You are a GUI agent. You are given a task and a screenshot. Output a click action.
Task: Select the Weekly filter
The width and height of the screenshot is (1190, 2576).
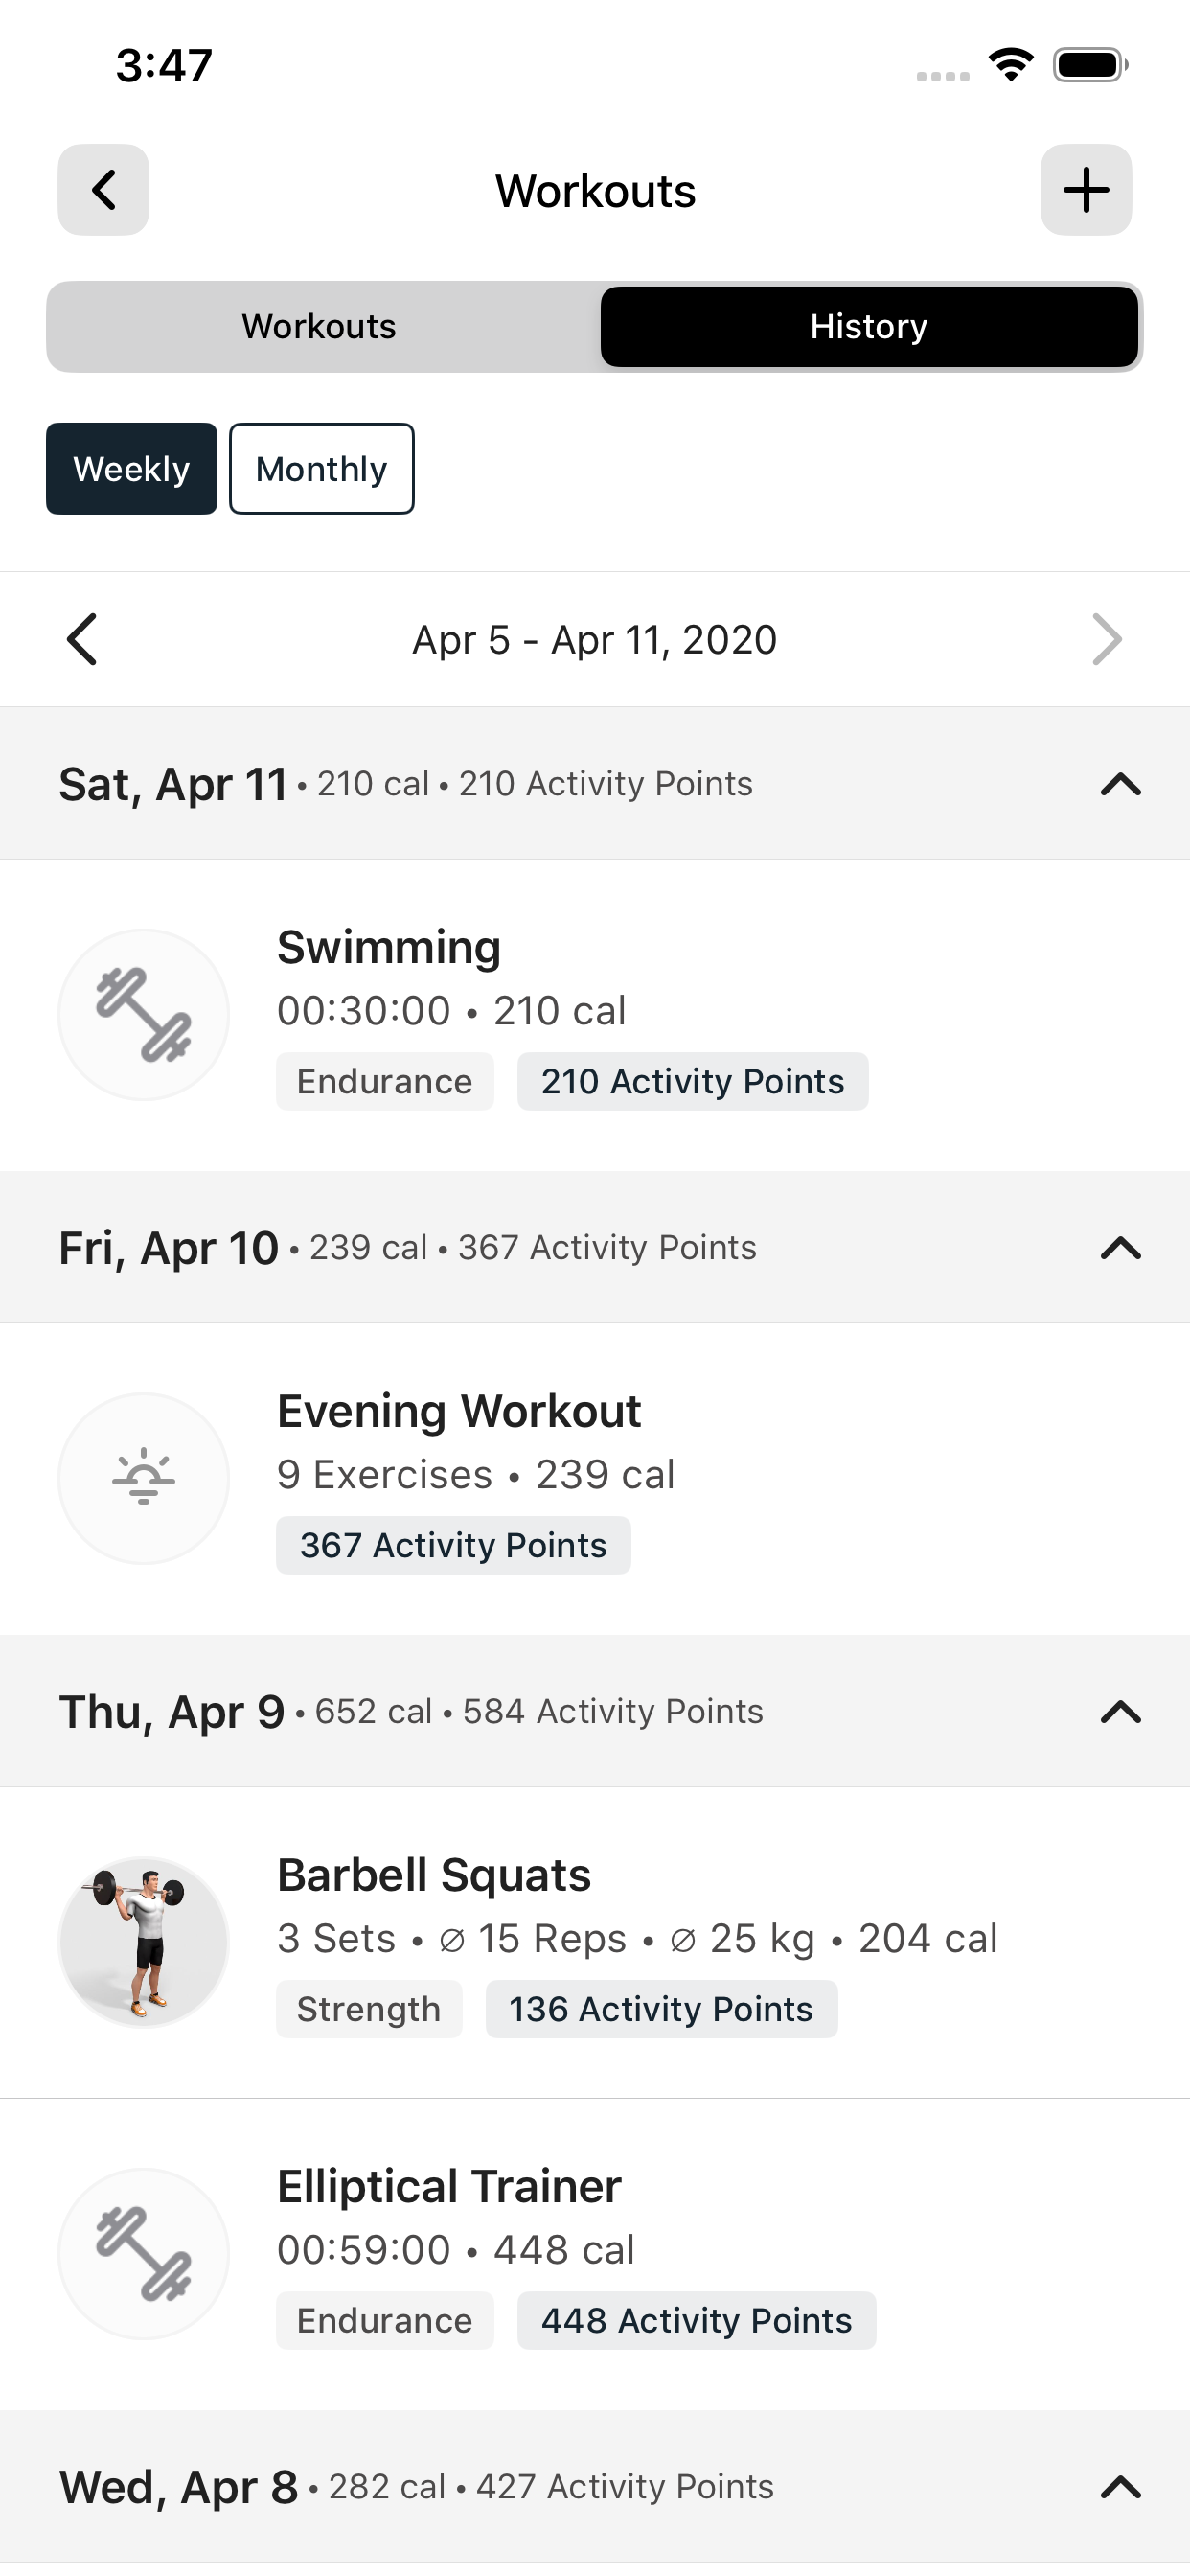click(x=131, y=468)
